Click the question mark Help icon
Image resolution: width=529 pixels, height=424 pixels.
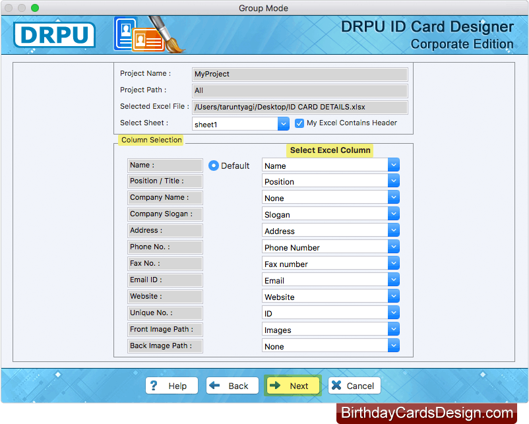(x=154, y=386)
